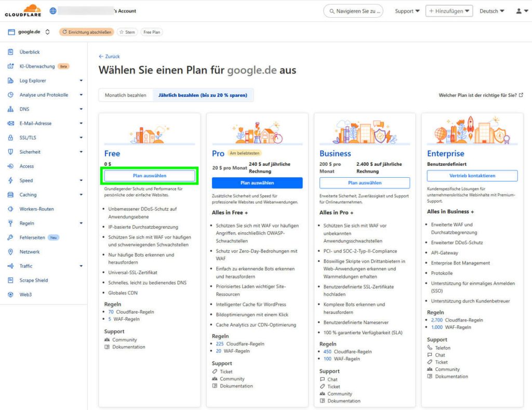Select the Business plan
The height and width of the screenshot is (410, 532).
coord(365,182)
